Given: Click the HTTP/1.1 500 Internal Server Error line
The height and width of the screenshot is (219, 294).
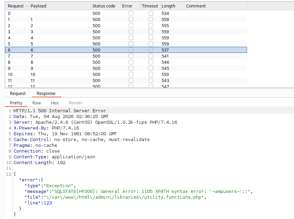Looking at the screenshot, I should (x=60, y=111).
